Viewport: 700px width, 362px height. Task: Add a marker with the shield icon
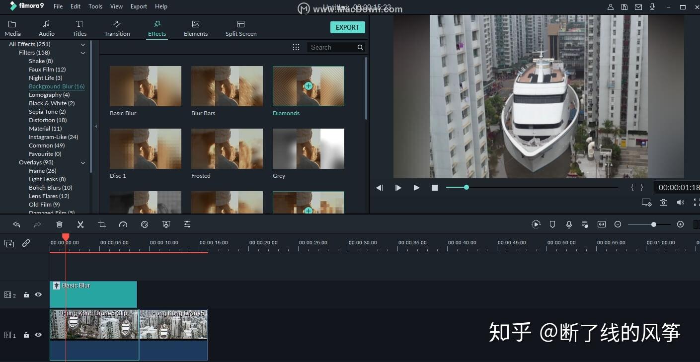click(552, 224)
